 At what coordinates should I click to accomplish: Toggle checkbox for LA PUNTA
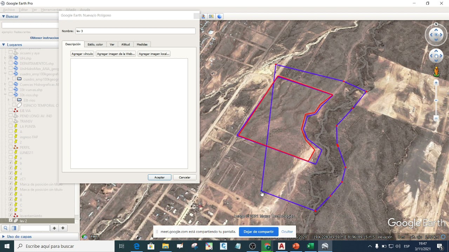pos(11,126)
